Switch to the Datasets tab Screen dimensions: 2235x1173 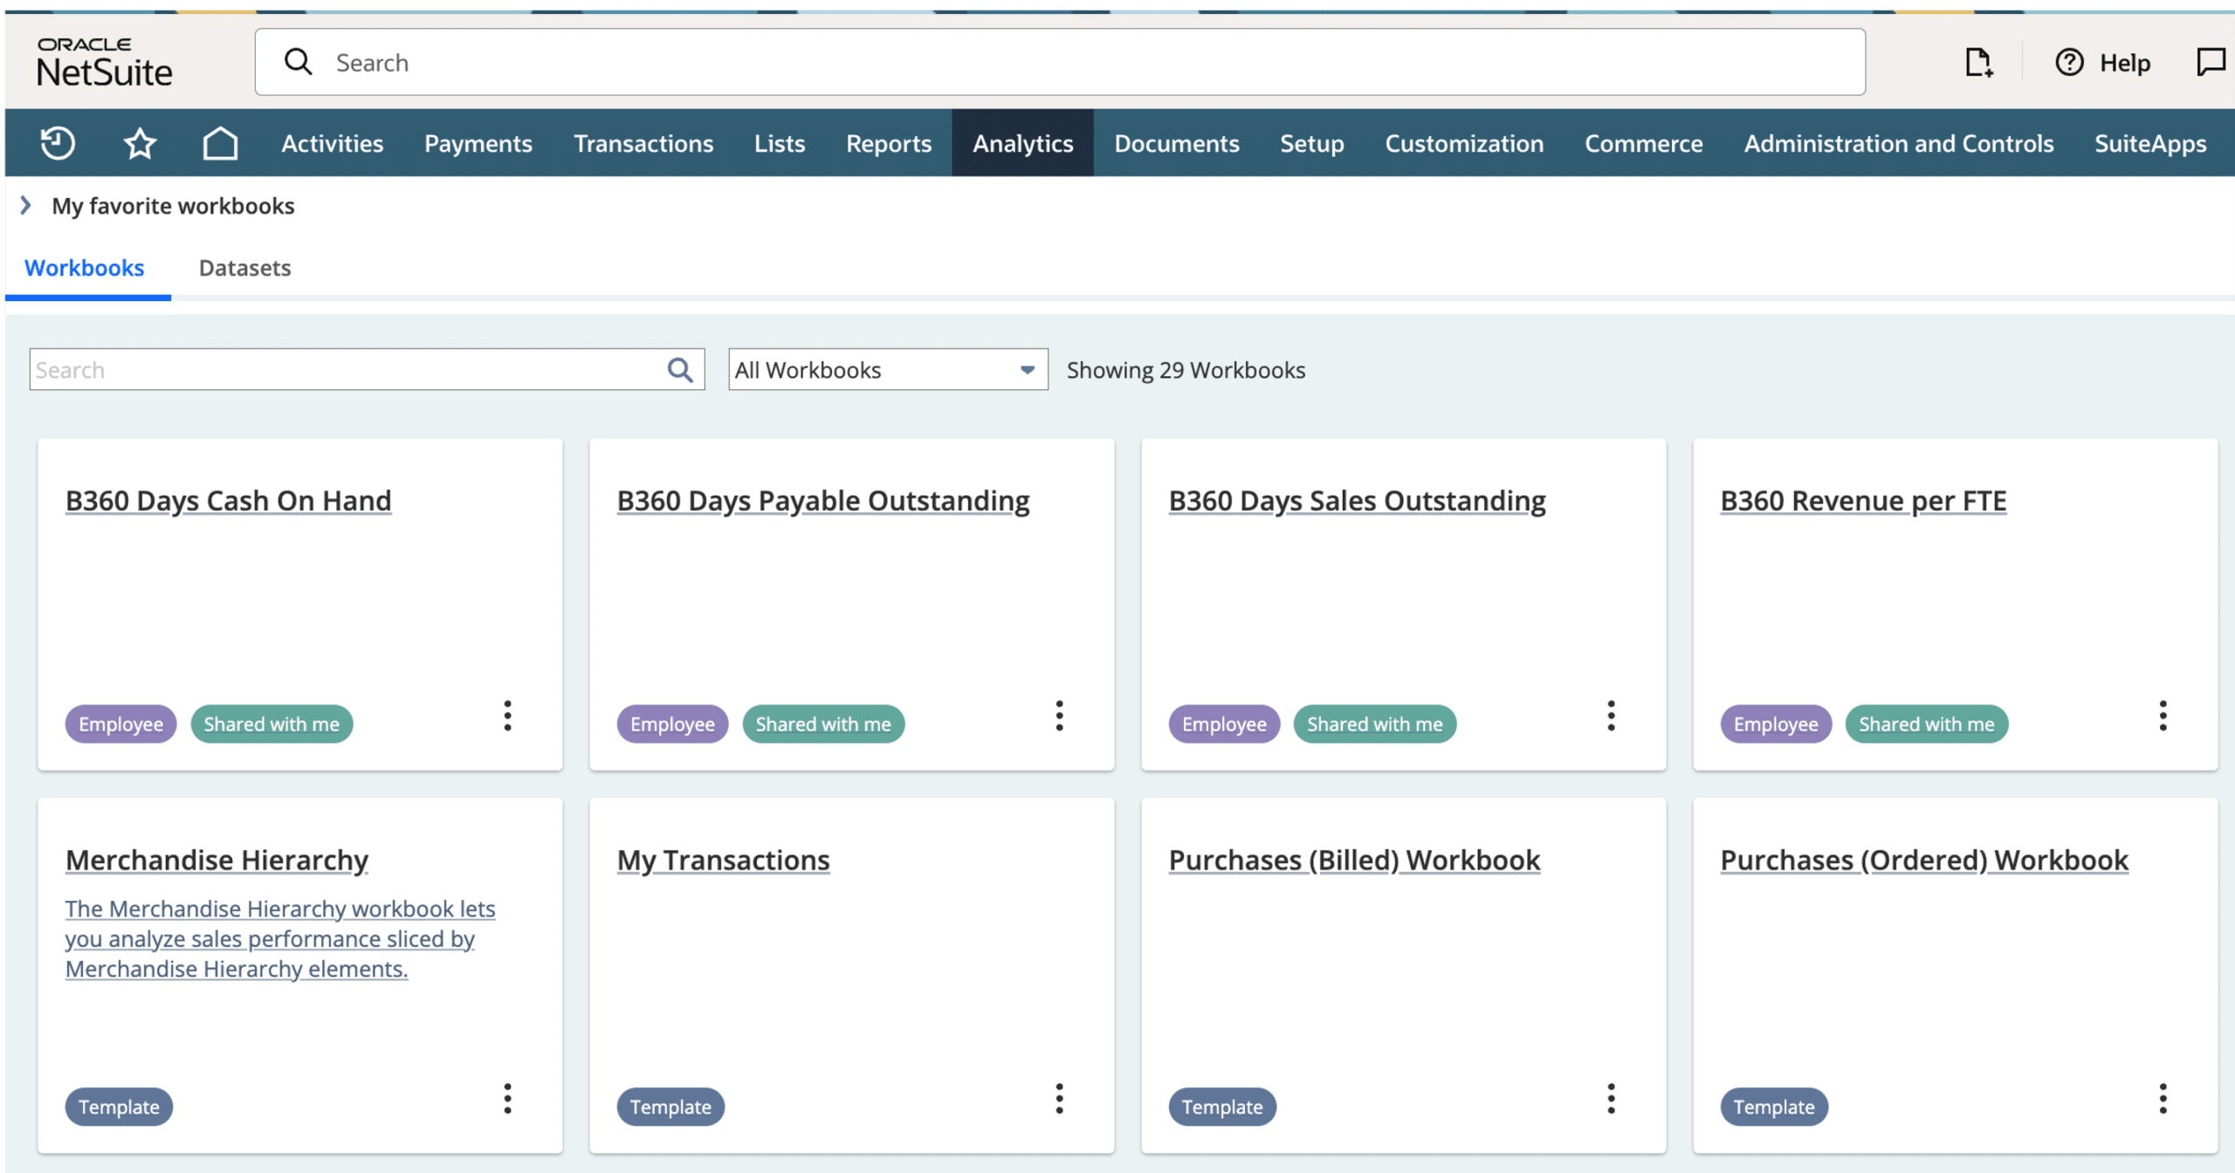[245, 268]
